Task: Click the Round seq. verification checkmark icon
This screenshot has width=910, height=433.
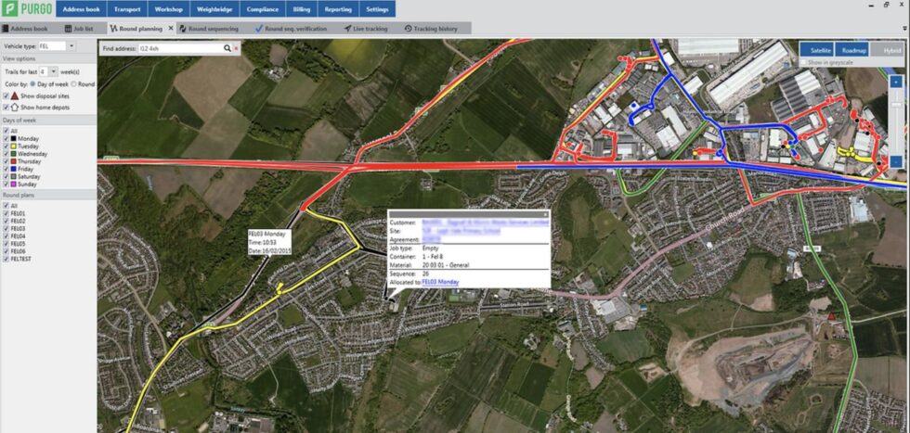Action: tap(259, 29)
